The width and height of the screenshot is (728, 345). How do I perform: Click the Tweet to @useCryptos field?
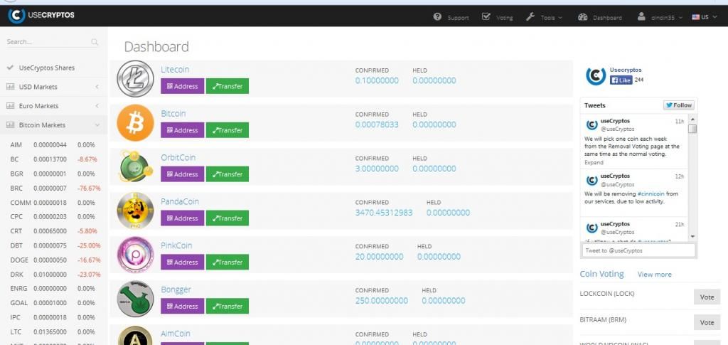tap(638, 250)
